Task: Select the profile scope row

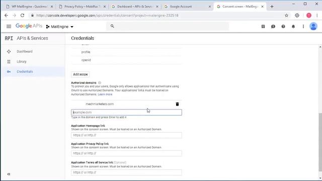Action: [x=126, y=52]
